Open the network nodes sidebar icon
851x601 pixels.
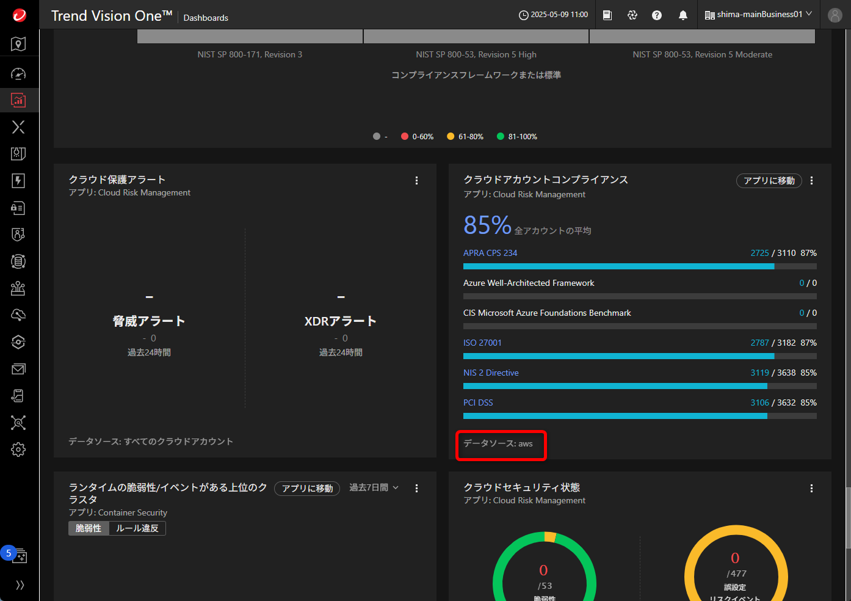point(18,423)
